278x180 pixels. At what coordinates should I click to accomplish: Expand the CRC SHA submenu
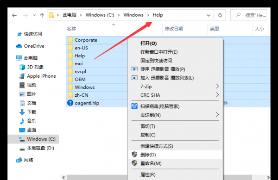click(x=175, y=95)
